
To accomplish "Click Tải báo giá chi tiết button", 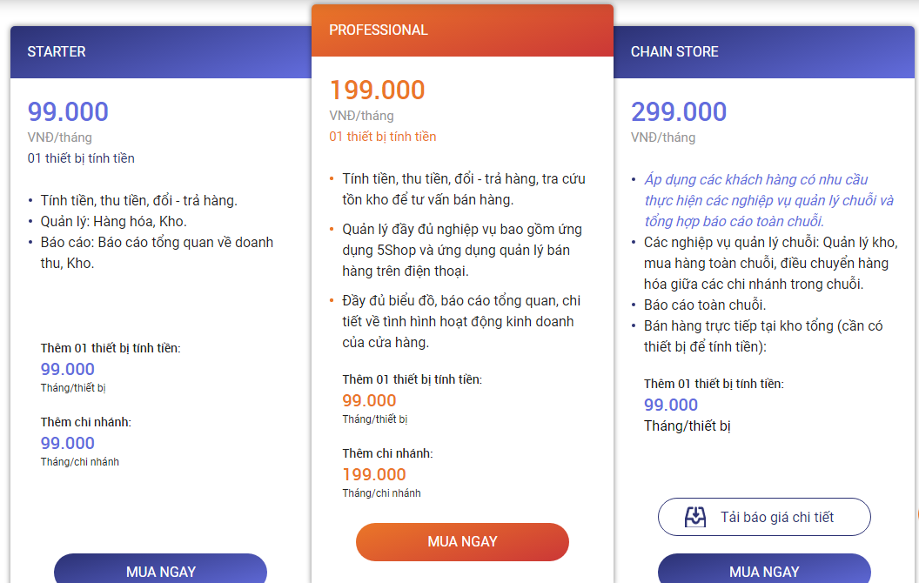I will pos(764,517).
